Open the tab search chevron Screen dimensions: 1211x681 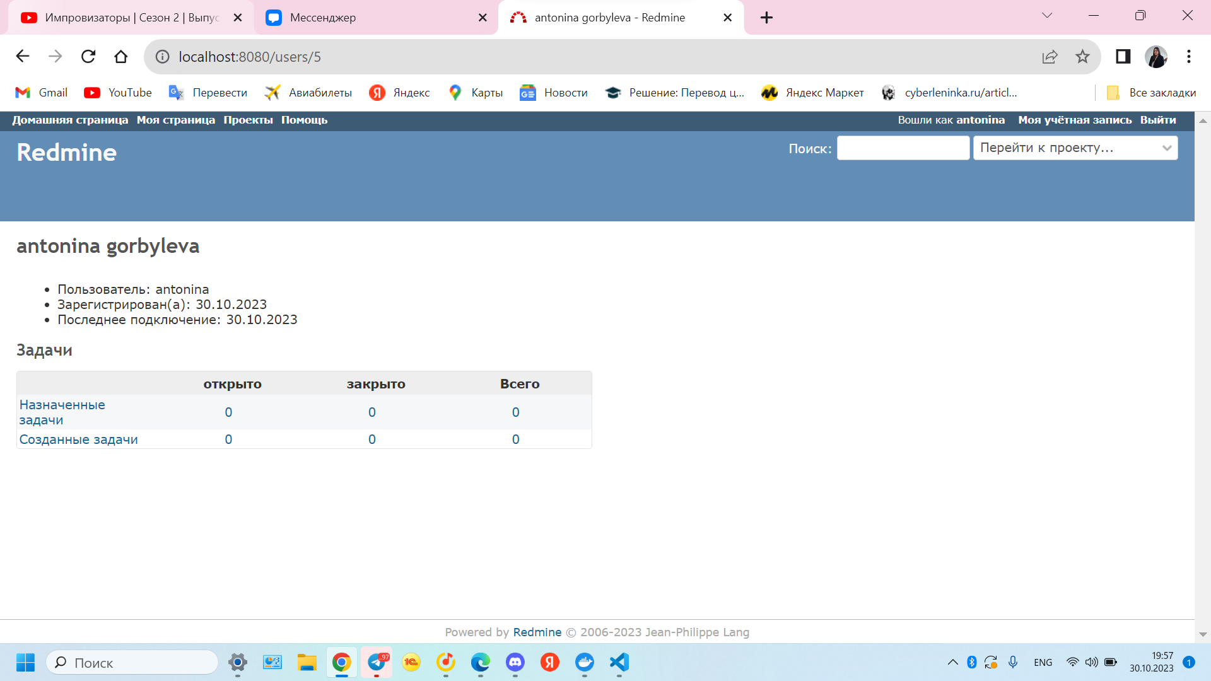pyautogui.click(x=1047, y=16)
